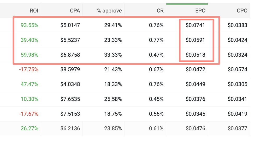261x143 pixels.
Task: Select the $6.2136 total CPA cell
Action: 70,128
